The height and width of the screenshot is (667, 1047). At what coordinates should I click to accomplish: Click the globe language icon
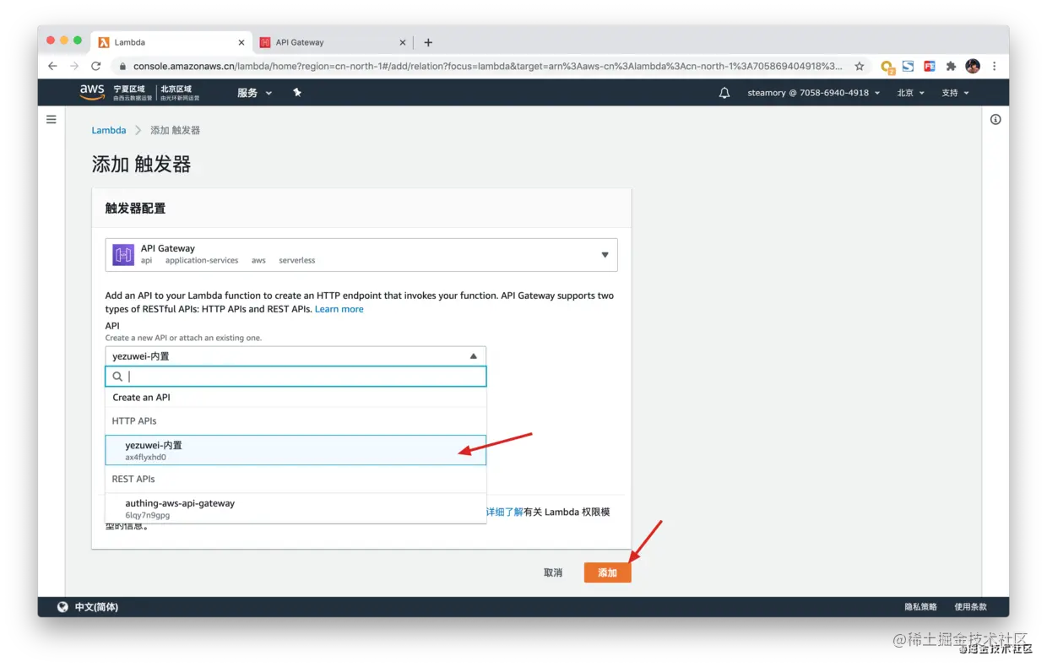coord(62,607)
